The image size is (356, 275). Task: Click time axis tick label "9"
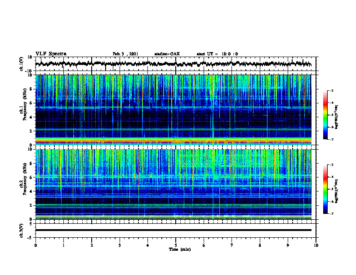point(288,245)
